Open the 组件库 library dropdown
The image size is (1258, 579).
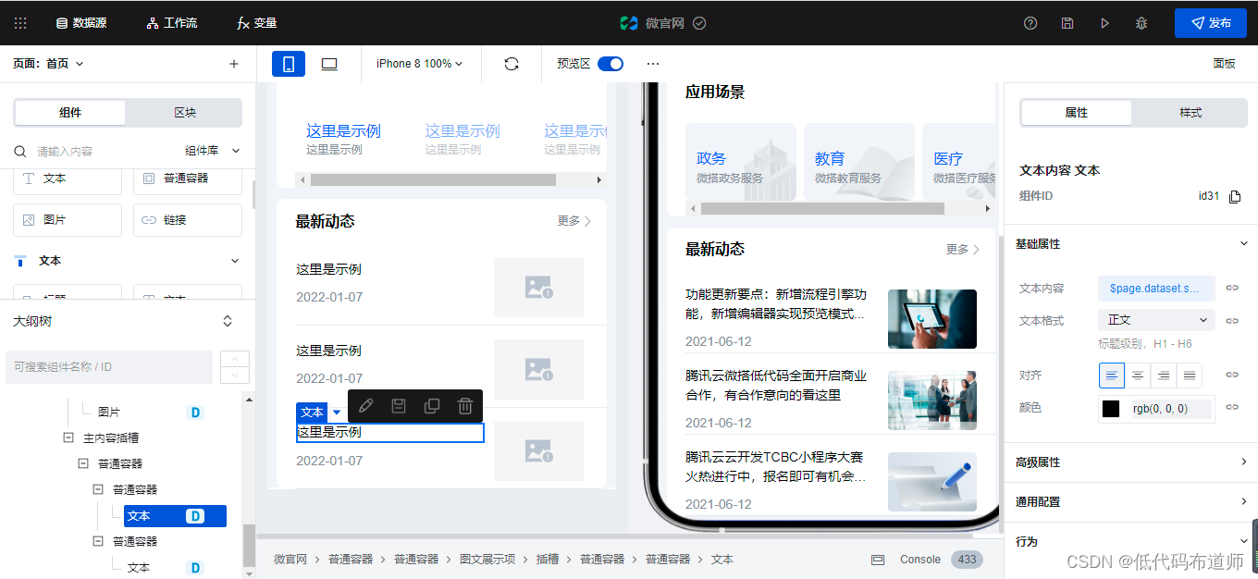coord(213,151)
